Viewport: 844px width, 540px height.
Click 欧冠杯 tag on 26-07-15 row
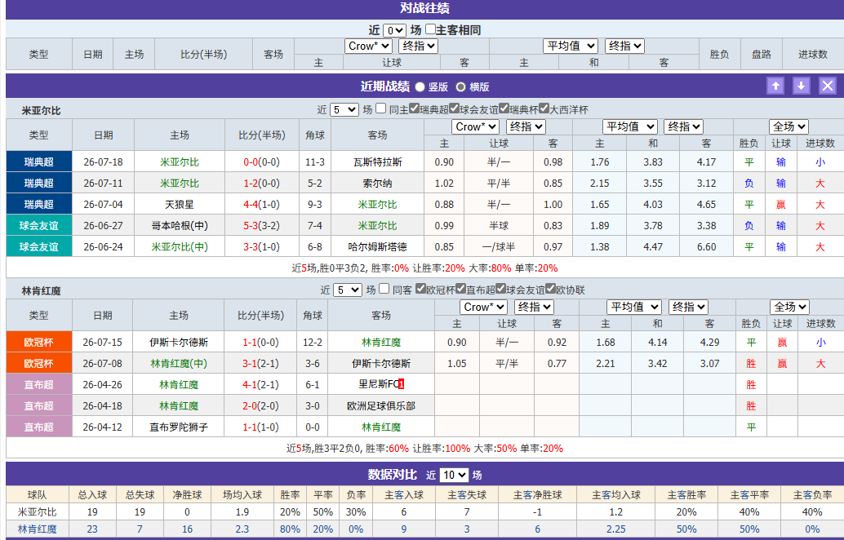point(38,342)
